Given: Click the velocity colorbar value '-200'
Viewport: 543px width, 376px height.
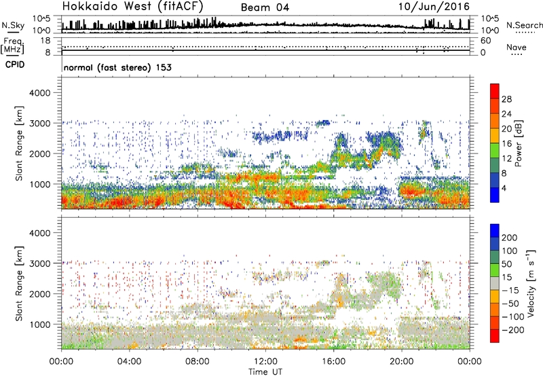Looking at the screenshot, I should click(513, 330).
